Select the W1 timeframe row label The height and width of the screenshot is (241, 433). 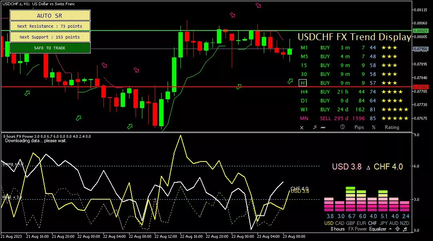(304, 109)
